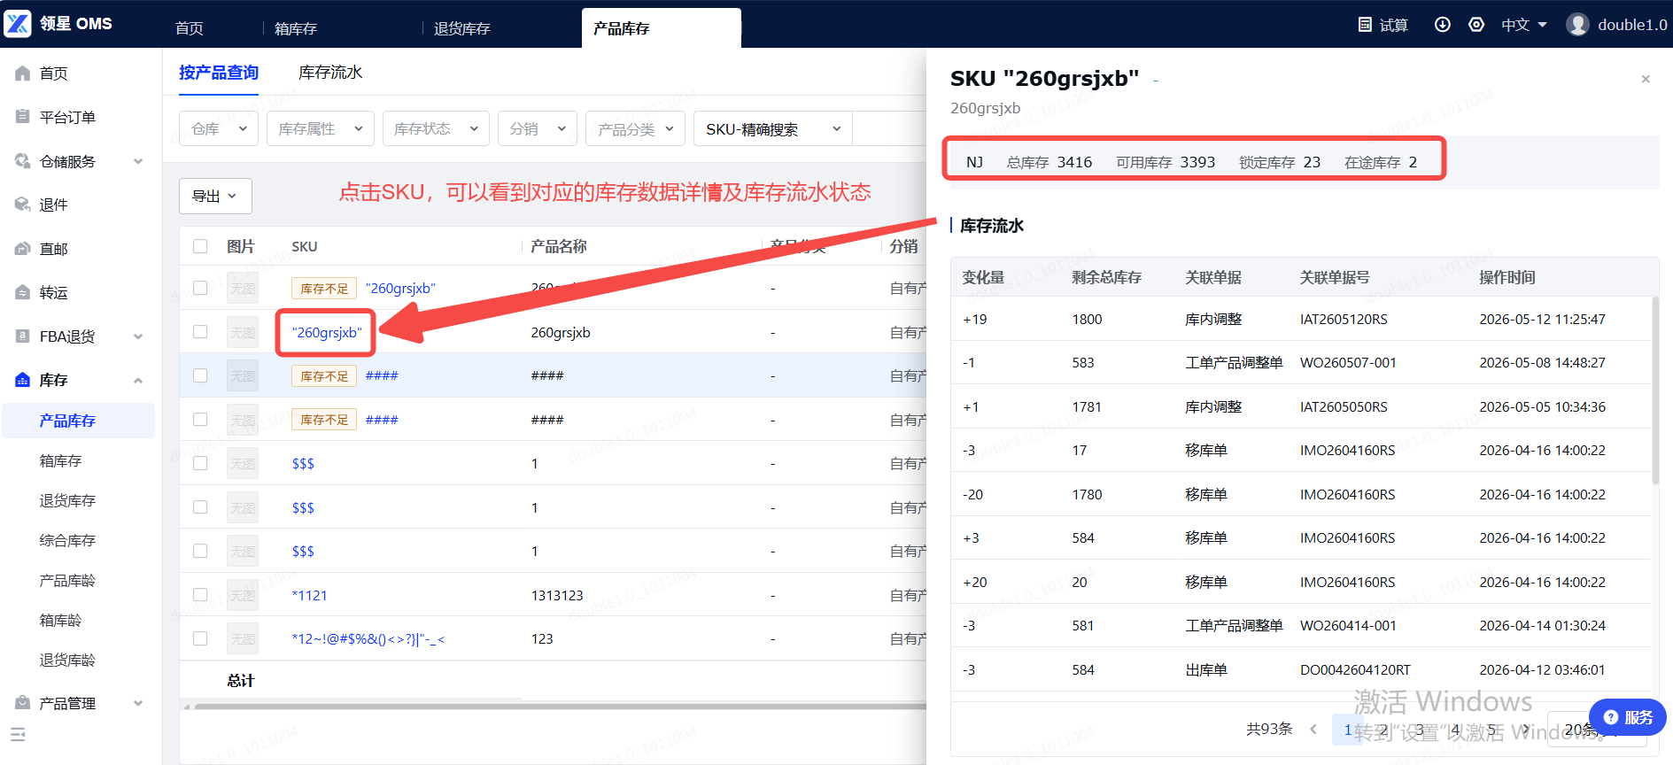The width and height of the screenshot is (1673, 765).
Task: Go to previous page of 库存流水
Action: point(1313,730)
